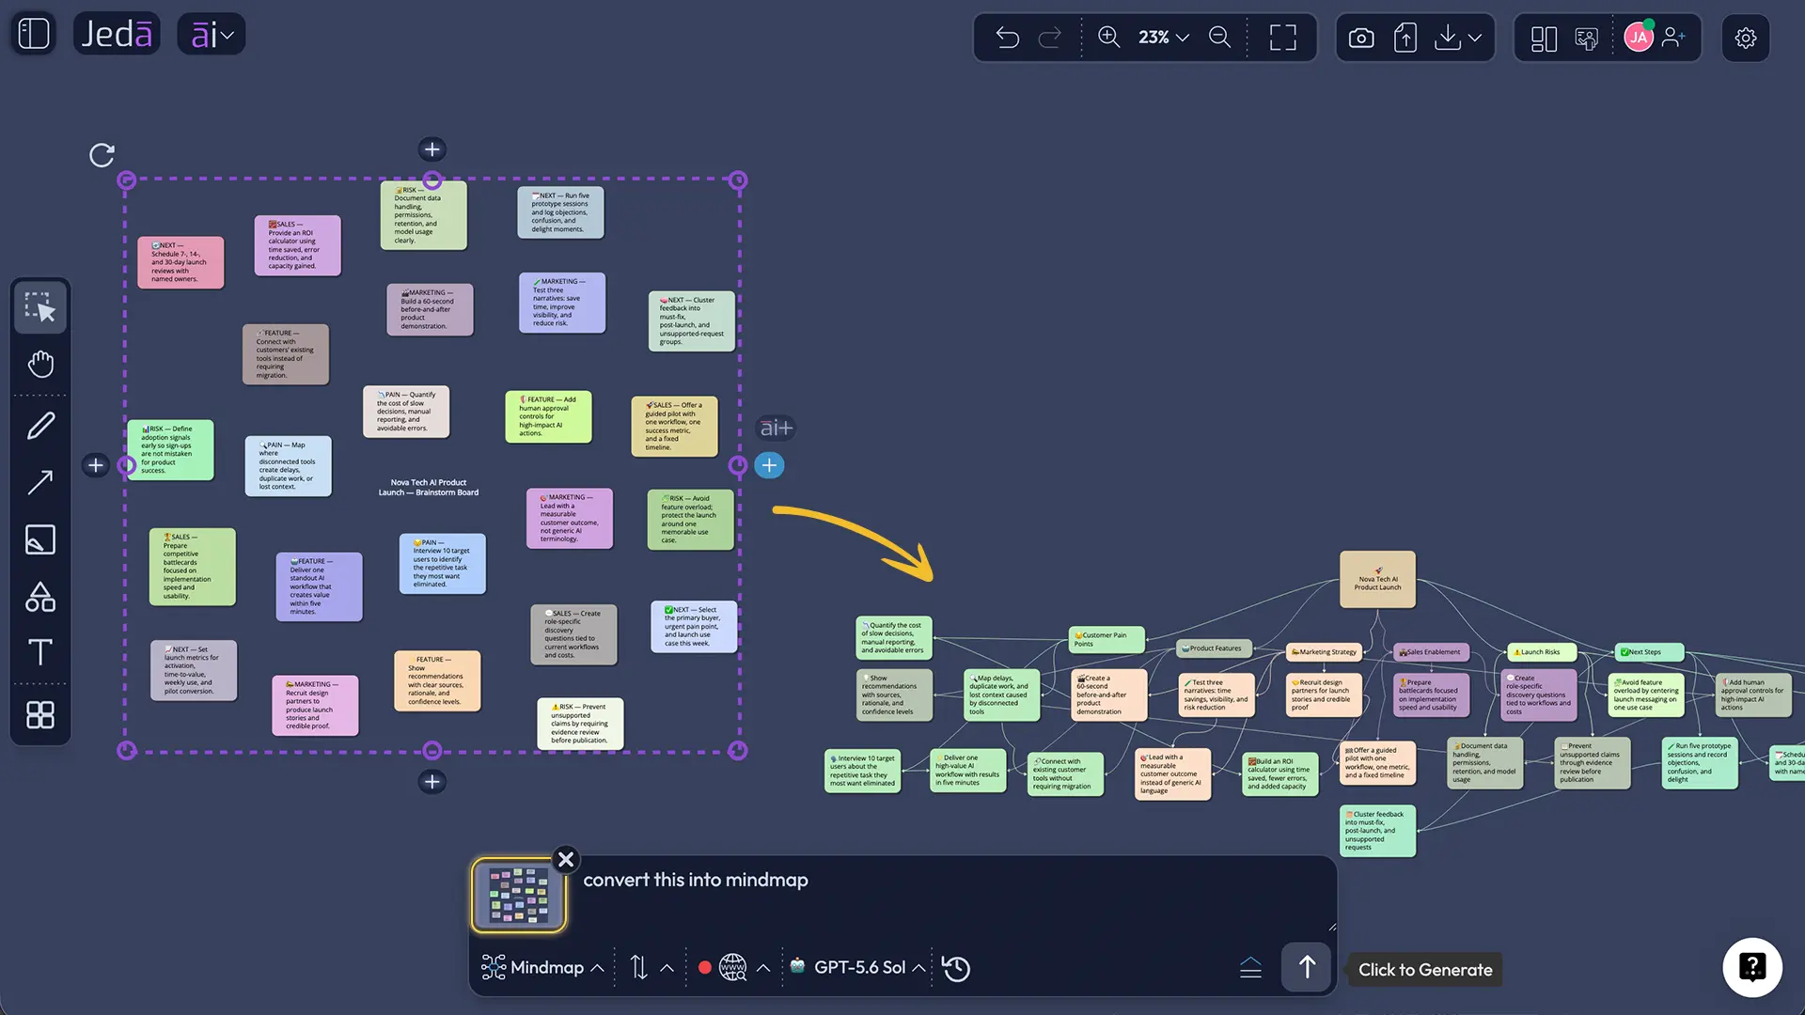Select the hand pan tool
This screenshot has height=1015, width=1805.
point(40,364)
